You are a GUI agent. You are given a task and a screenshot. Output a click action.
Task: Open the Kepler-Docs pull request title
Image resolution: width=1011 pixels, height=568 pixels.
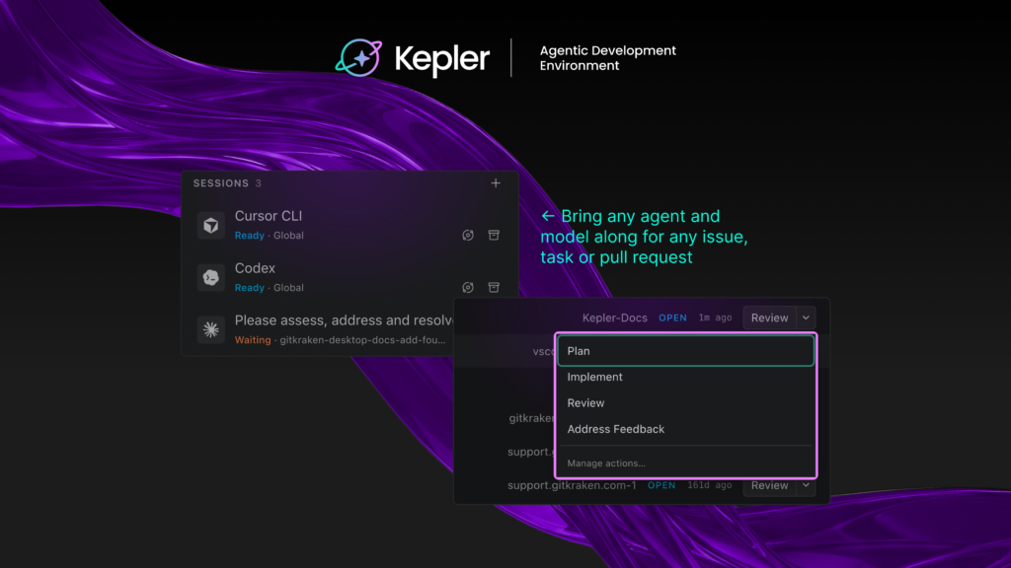click(614, 318)
